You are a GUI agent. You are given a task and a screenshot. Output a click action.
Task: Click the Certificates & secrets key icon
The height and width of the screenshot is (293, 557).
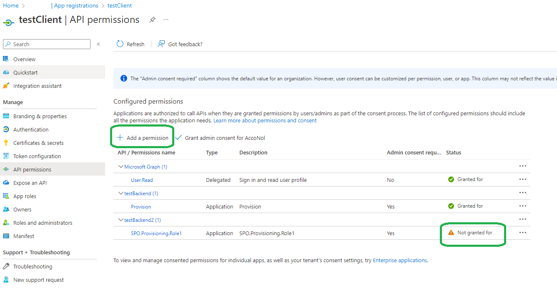6,143
